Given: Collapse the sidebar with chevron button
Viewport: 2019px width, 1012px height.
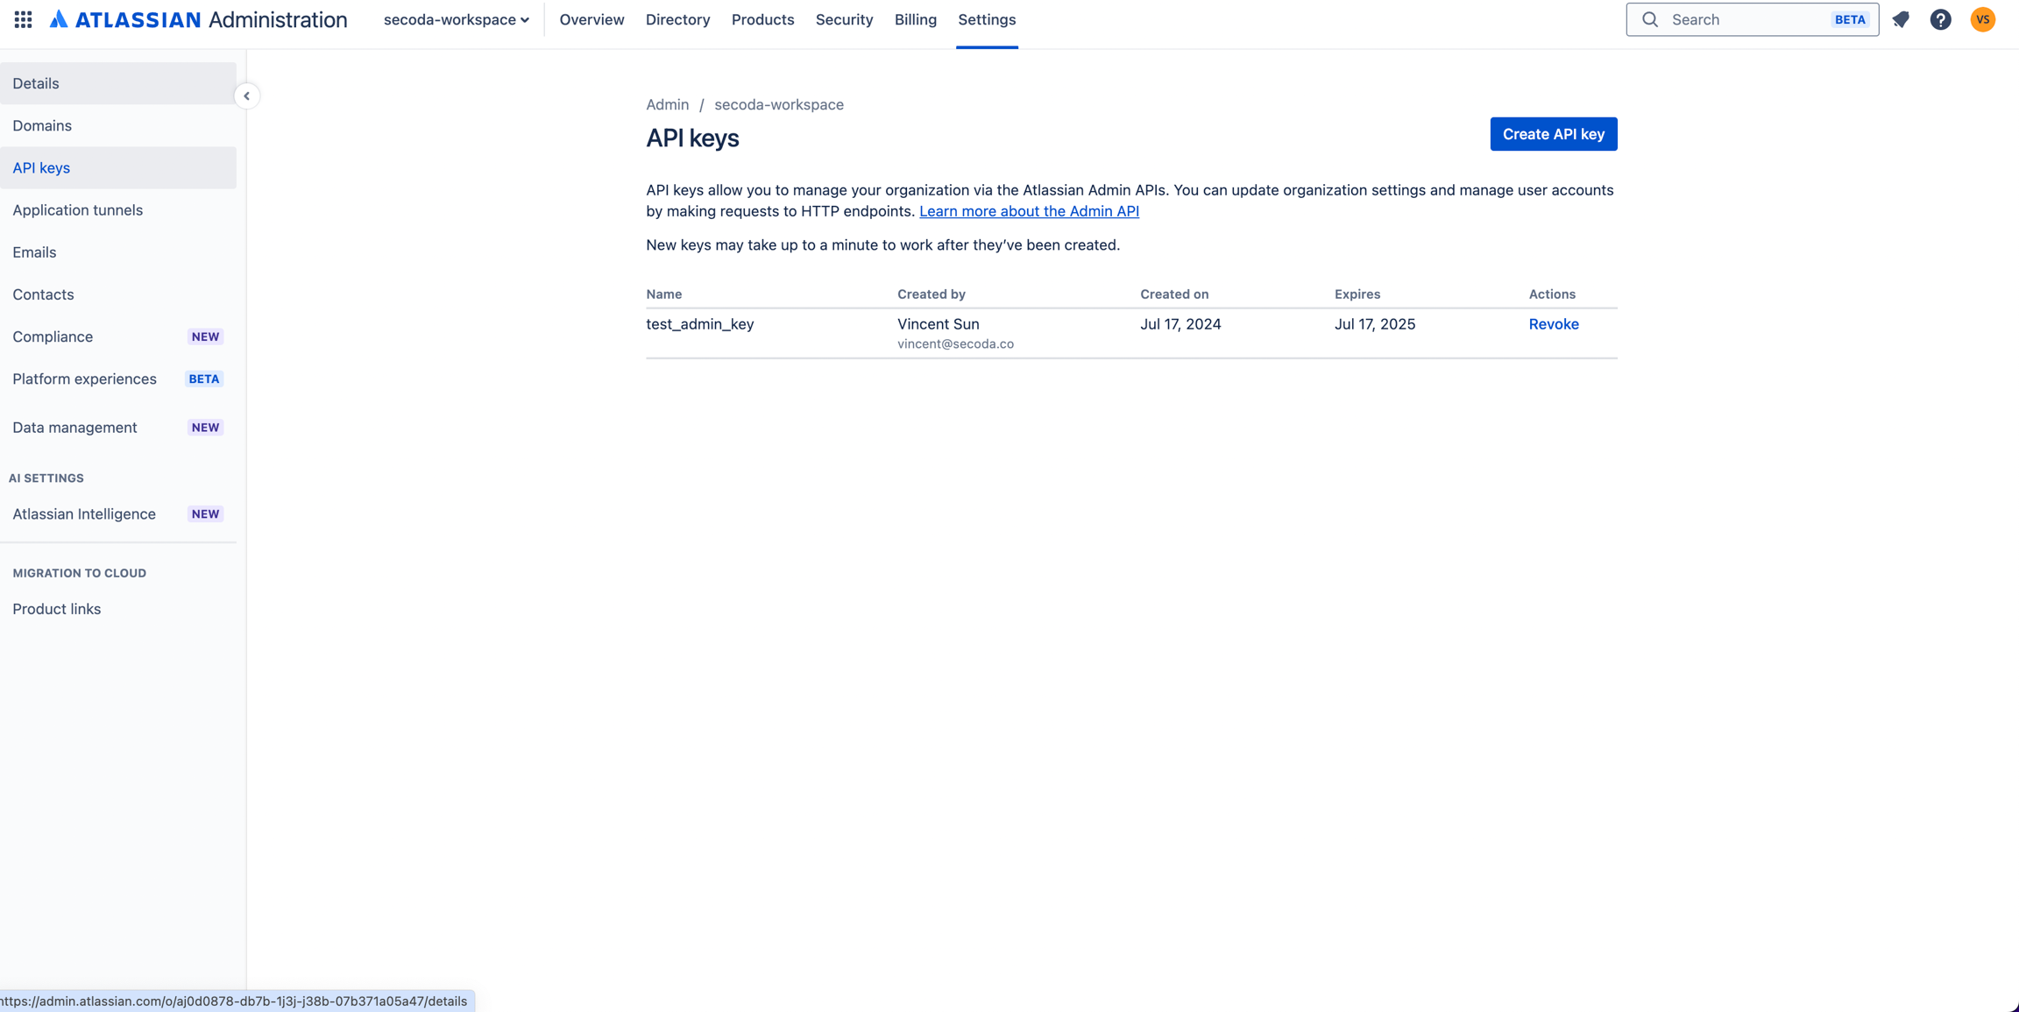Looking at the screenshot, I should click(x=246, y=96).
